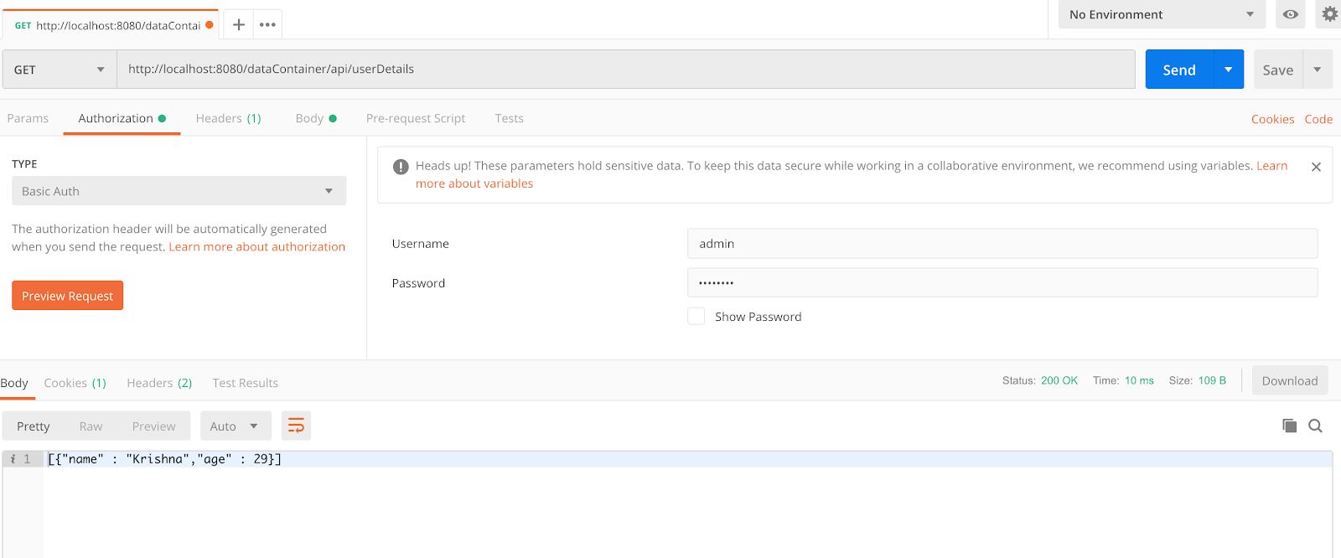The image size is (1341, 558).
Task: Click into the Username input field
Action: (x=1002, y=243)
